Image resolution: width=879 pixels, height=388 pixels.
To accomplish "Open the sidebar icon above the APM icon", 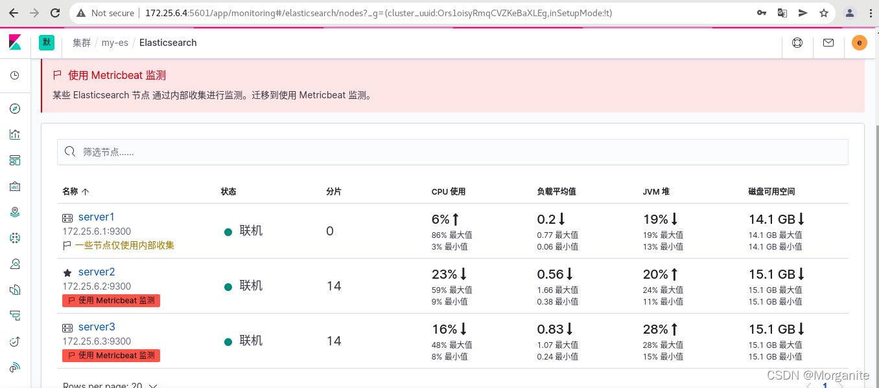I will (x=15, y=290).
